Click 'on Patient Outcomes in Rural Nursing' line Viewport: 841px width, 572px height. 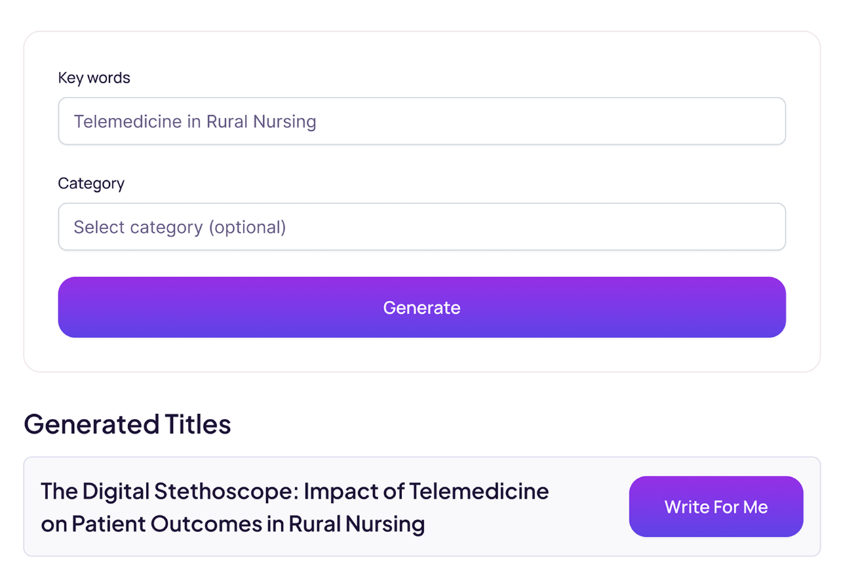click(233, 524)
